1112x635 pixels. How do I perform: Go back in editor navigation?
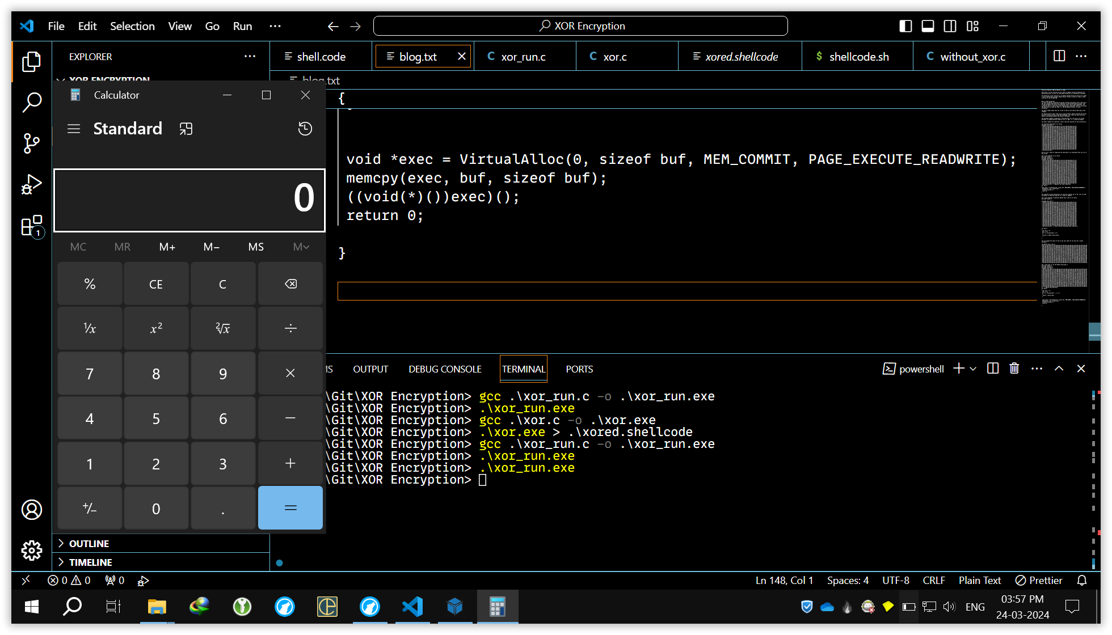point(333,26)
